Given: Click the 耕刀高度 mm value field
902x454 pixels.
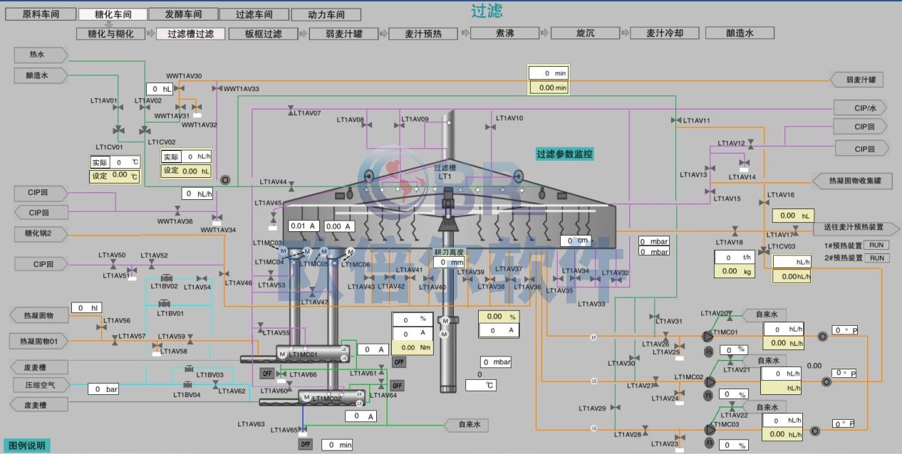Looking at the screenshot, I should (x=450, y=263).
